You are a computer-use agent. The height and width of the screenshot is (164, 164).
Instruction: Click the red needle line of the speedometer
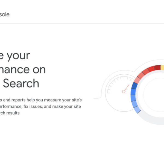pos(127,87)
